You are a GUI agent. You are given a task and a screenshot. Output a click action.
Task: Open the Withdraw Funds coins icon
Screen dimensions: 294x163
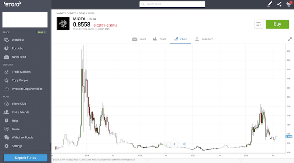(7, 137)
